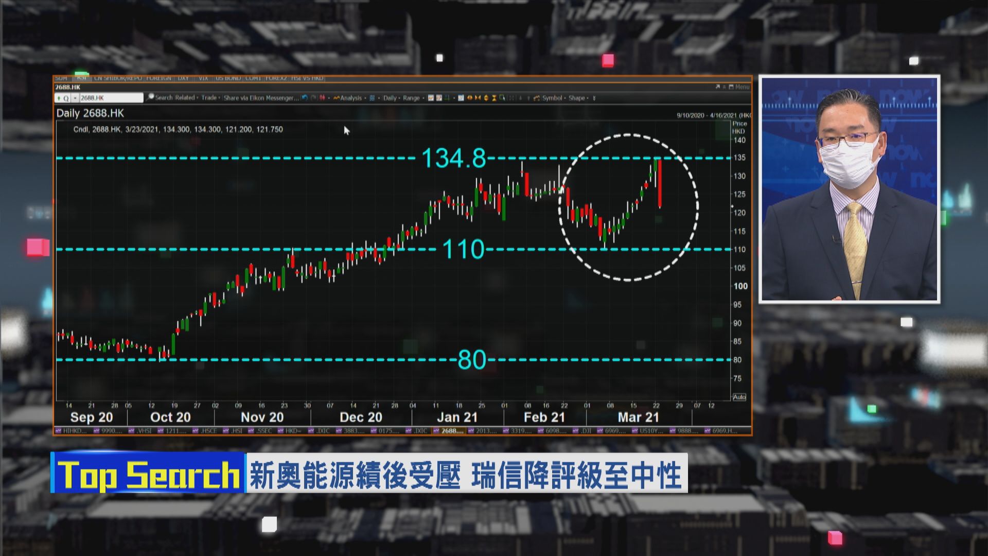Open the Shape dropdown
Image resolution: width=988 pixels, height=556 pixels.
point(577,98)
